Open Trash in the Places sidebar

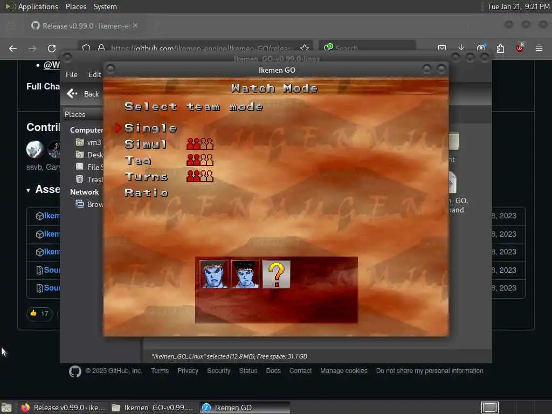(89, 179)
